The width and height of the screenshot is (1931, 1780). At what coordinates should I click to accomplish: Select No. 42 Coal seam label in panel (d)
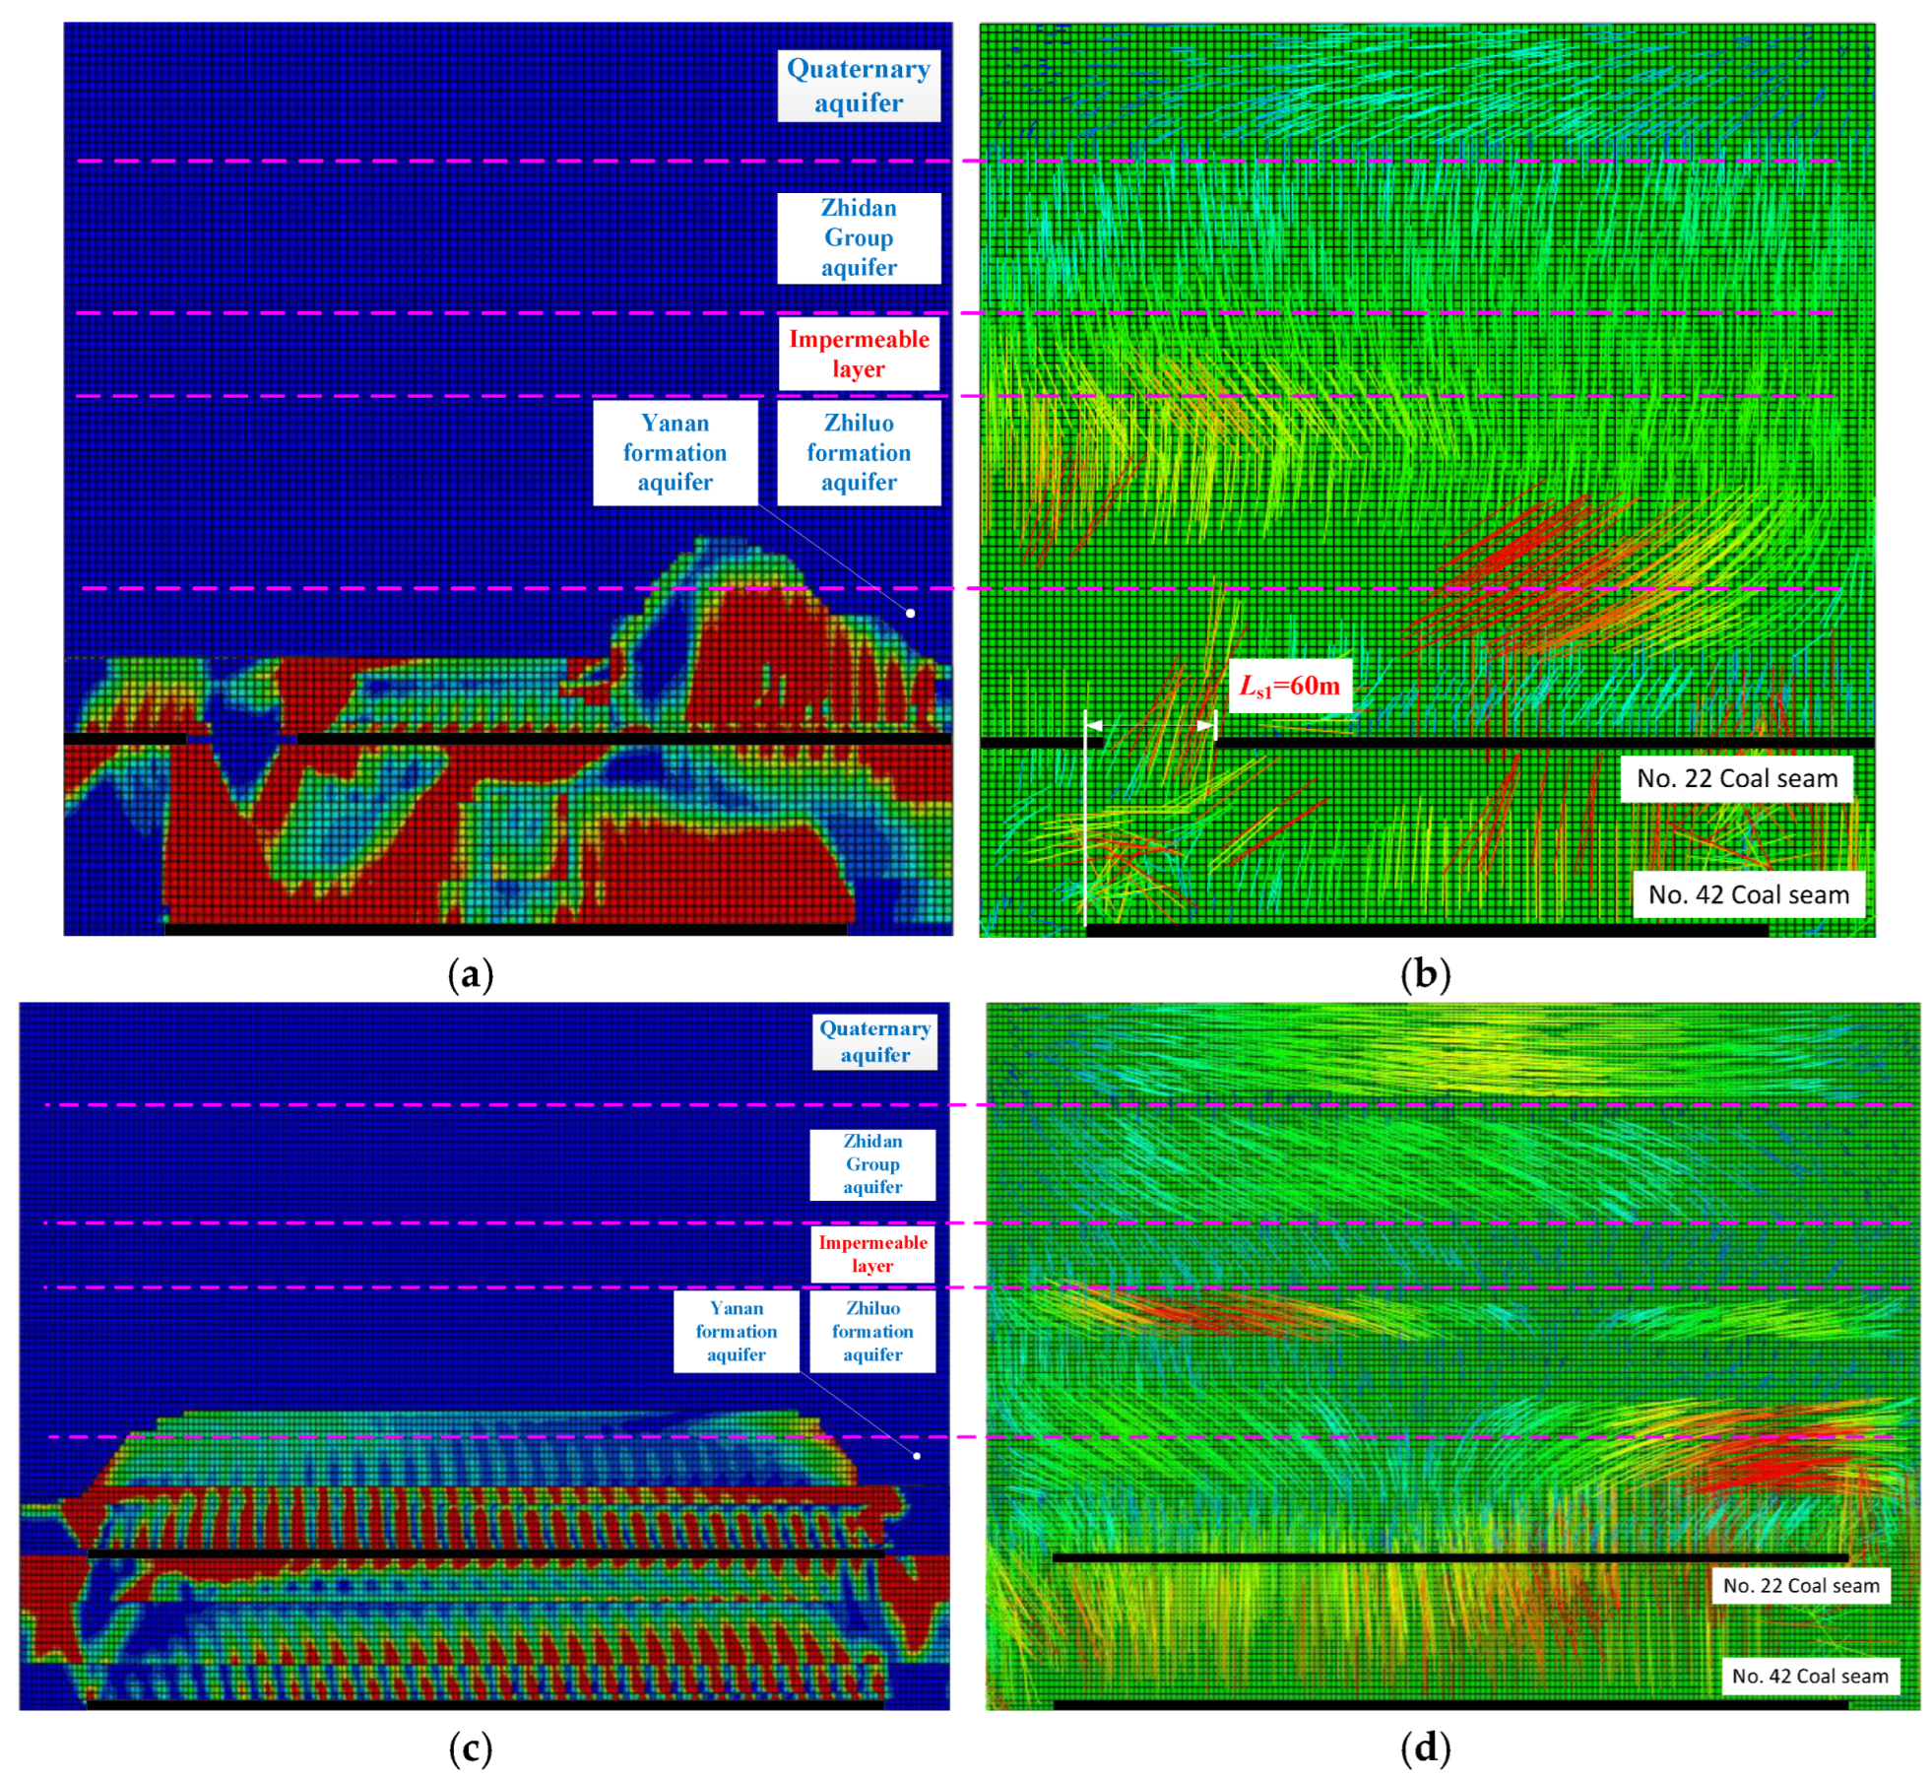pyautogui.click(x=1809, y=1676)
